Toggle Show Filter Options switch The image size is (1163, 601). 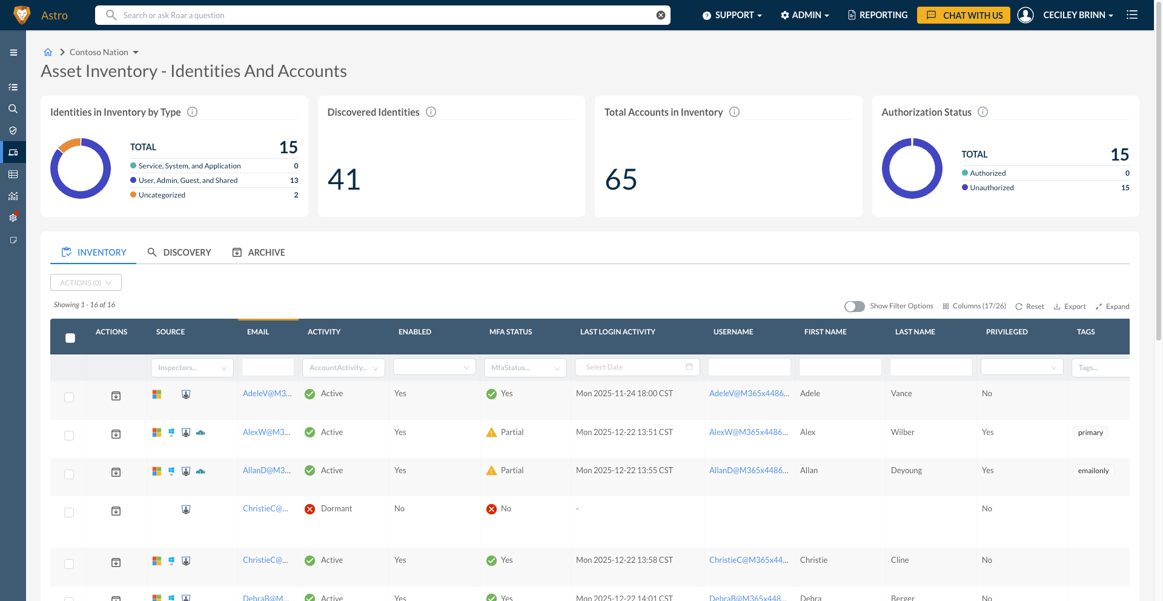(x=855, y=307)
